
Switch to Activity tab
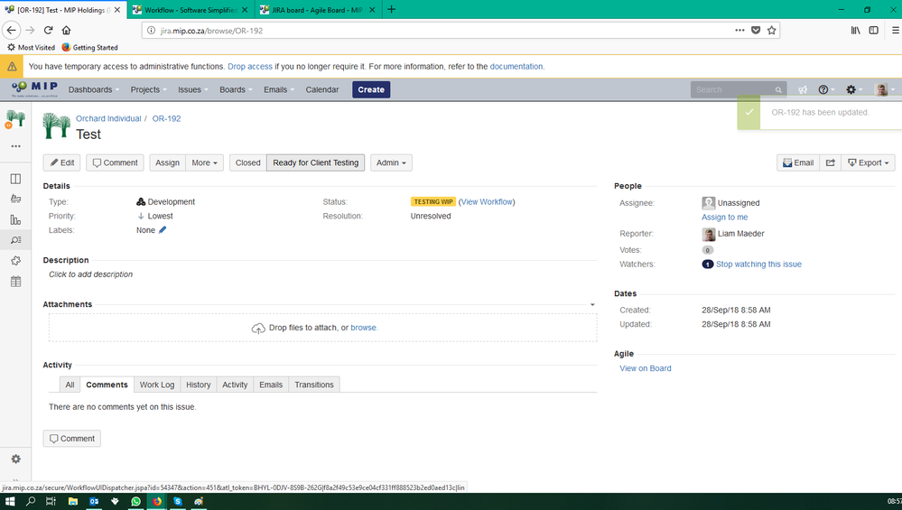click(x=235, y=385)
